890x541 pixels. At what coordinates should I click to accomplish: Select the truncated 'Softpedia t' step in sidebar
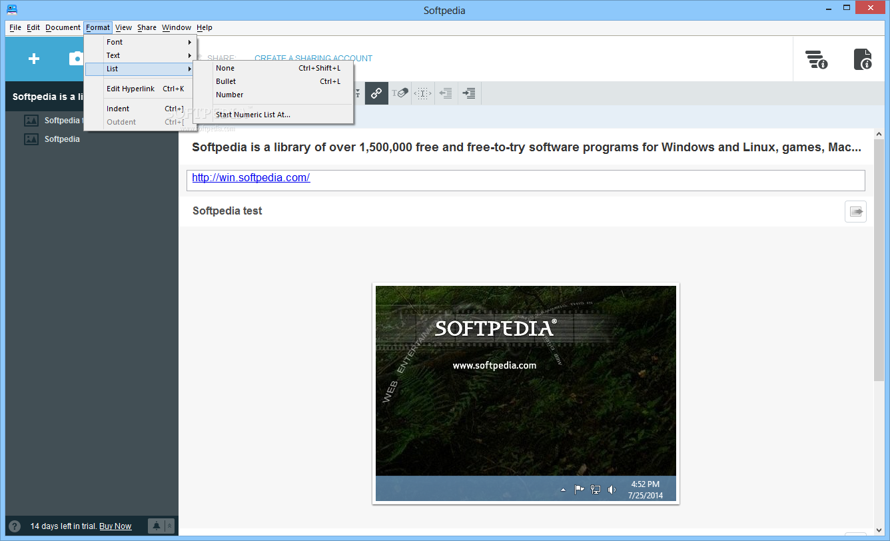[x=63, y=121]
